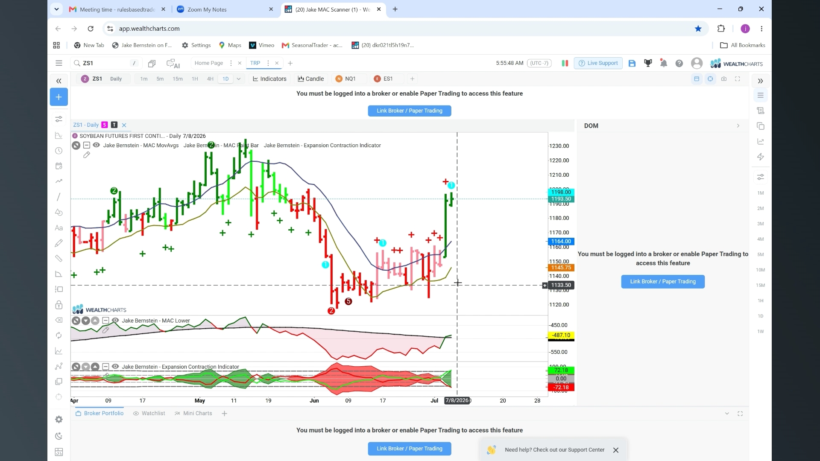Expand the DOM panel chevron
Image resolution: width=820 pixels, height=461 pixels.
pos(738,126)
